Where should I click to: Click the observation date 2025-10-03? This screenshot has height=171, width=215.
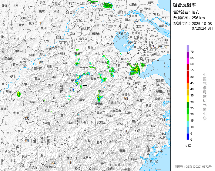(x=202, y=24)
